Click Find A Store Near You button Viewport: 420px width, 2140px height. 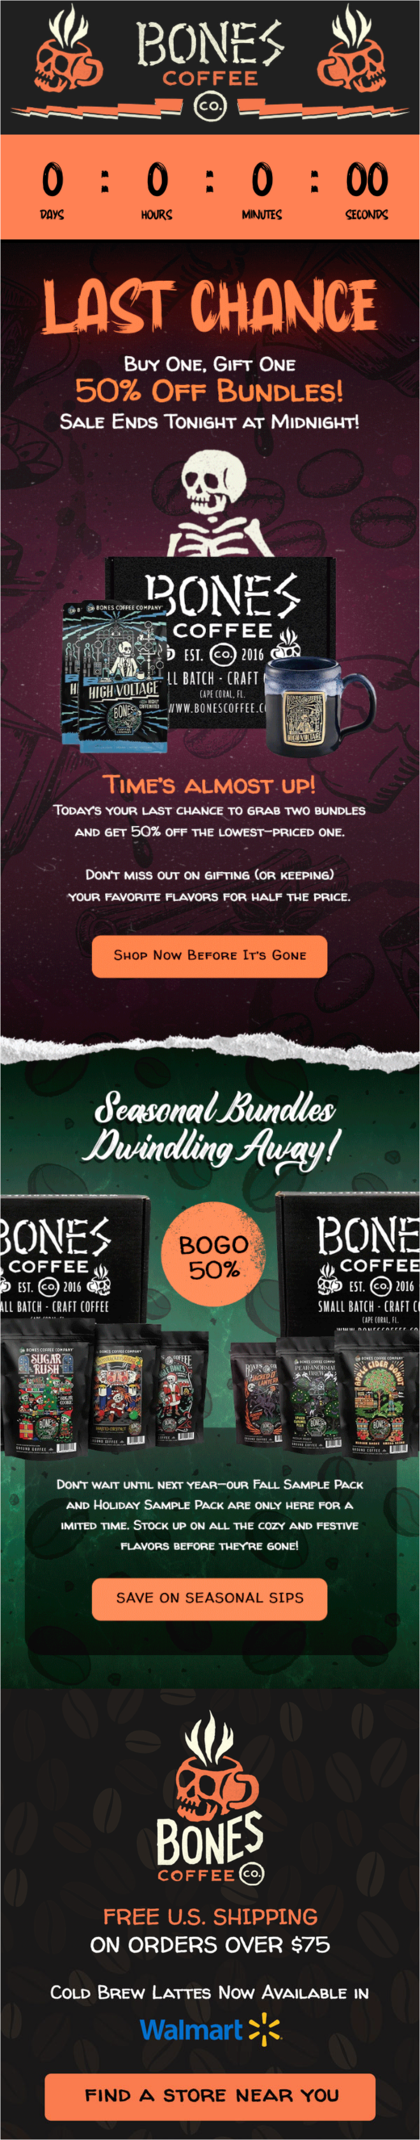[210, 2096]
